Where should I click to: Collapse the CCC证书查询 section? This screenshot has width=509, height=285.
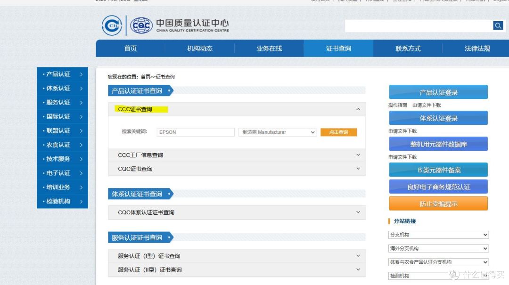[x=358, y=109]
